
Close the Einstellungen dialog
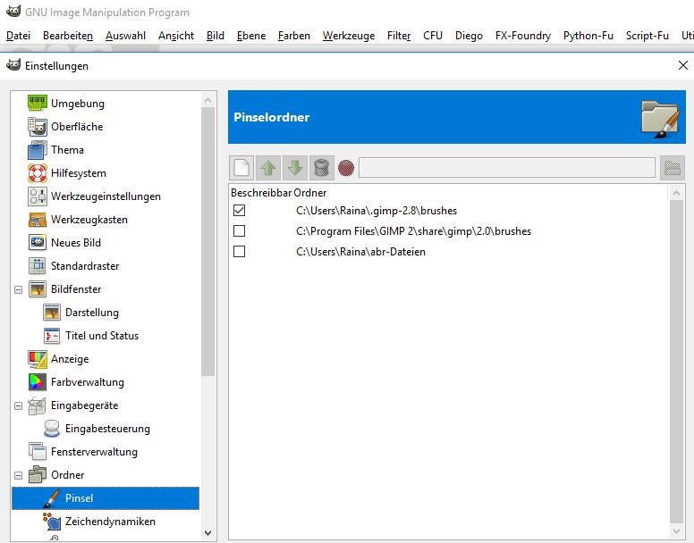point(683,65)
